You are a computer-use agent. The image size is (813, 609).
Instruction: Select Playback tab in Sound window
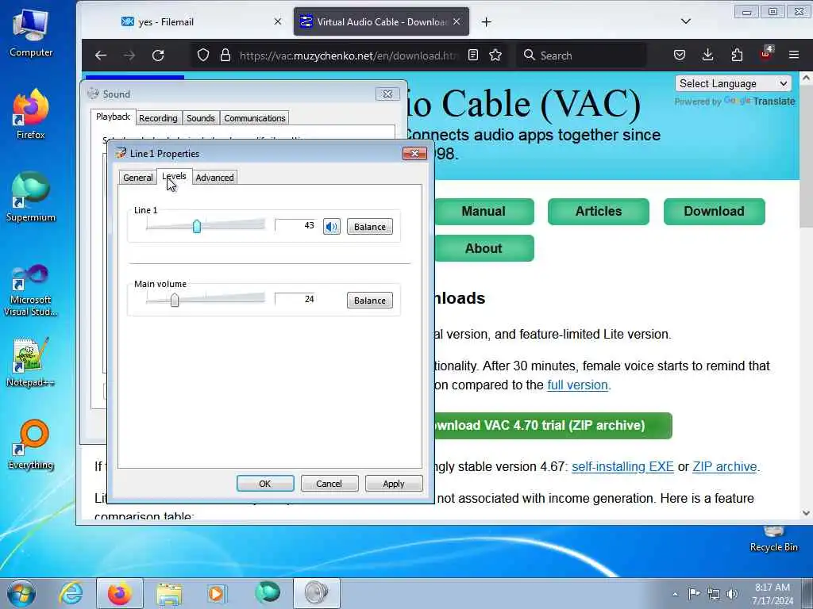coord(113,117)
